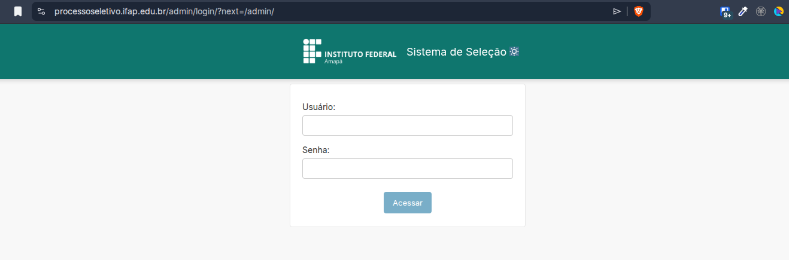The image size is (789, 260).
Task: Click the Instituto Federal grid logo
Action: (x=312, y=51)
